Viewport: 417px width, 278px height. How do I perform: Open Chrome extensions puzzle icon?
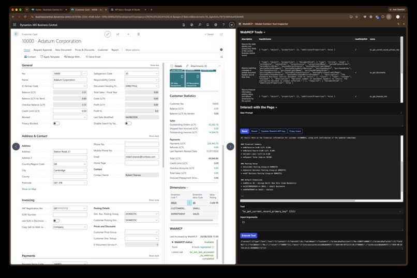point(383,17)
